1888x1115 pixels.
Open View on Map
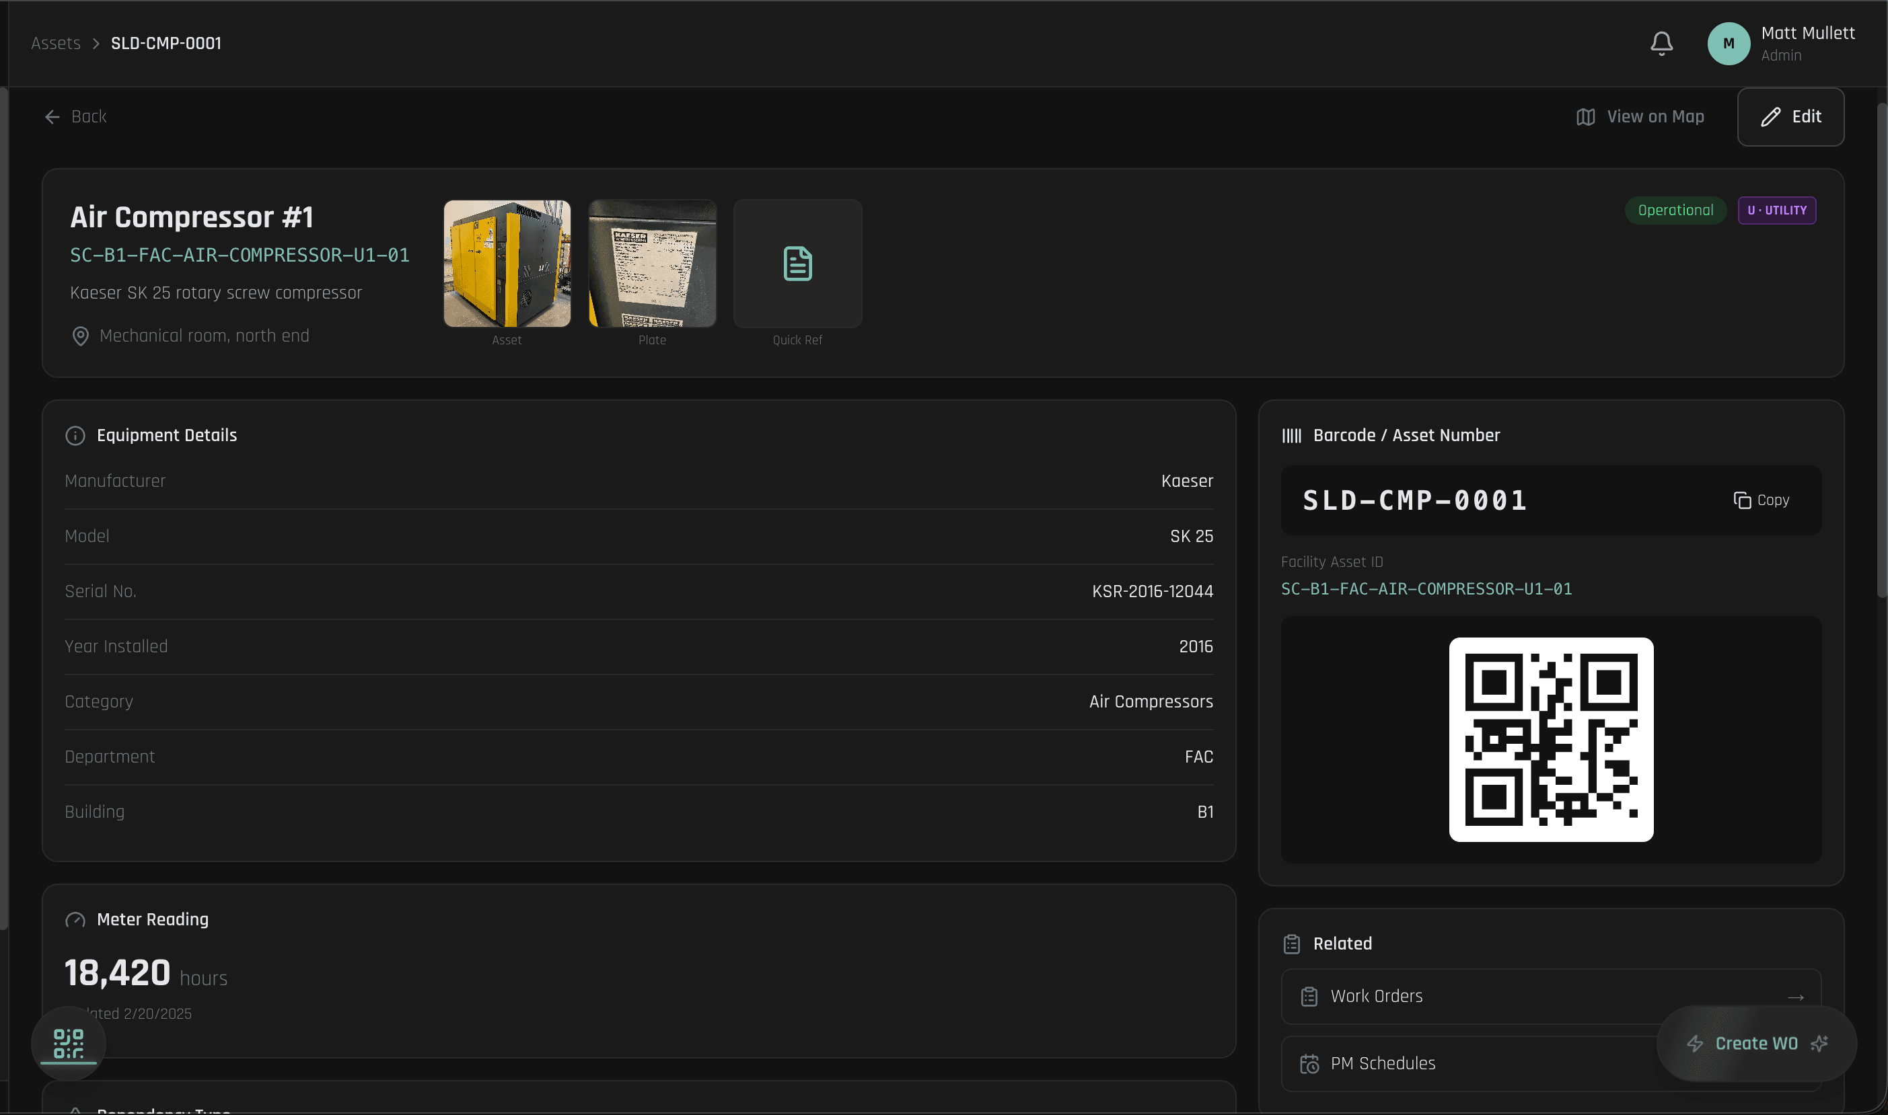click(1640, 116)
